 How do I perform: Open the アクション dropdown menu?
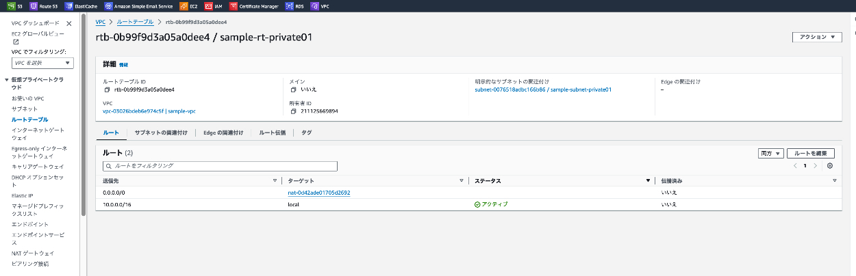pos(817,38)
